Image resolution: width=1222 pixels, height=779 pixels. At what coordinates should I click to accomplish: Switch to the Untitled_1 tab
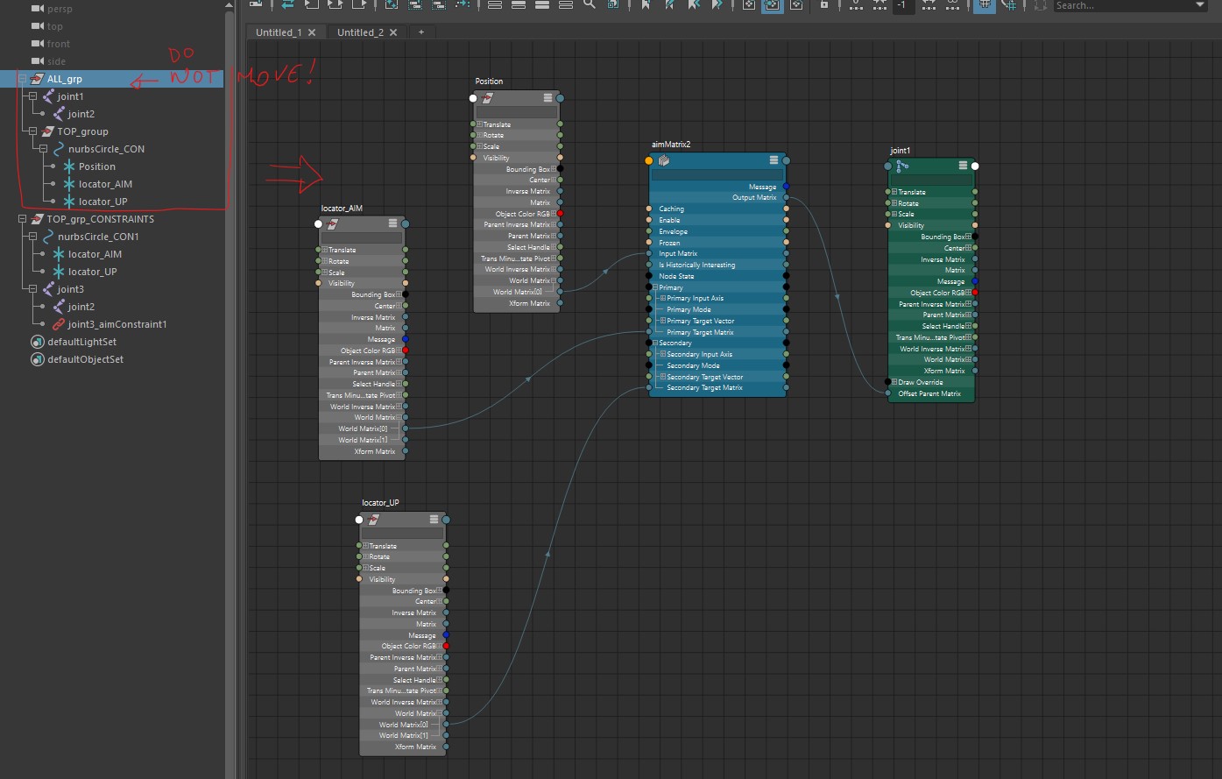(x=279, y=32)
